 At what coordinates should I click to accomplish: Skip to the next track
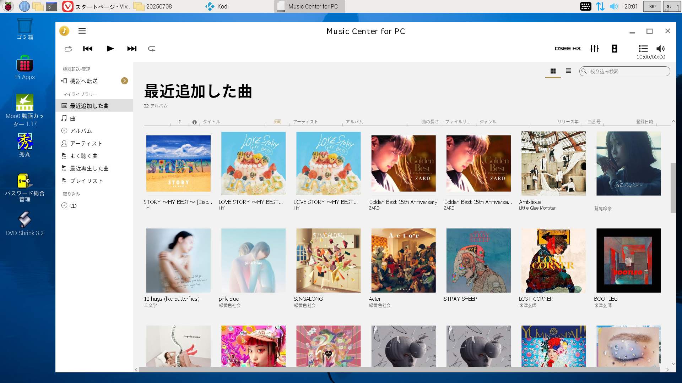[x=132, y=49]
